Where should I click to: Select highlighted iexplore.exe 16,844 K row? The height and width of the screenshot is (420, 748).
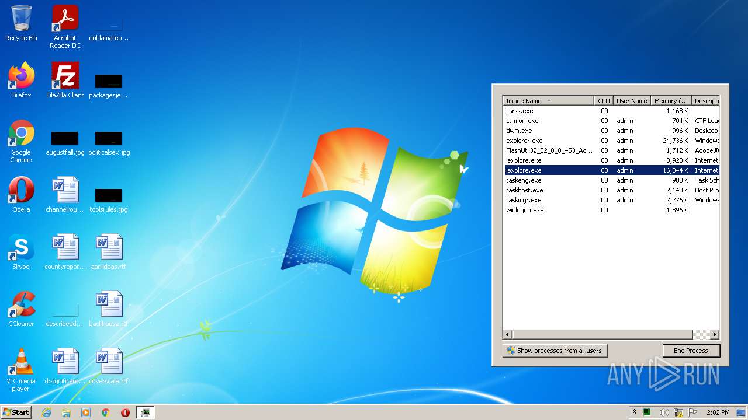tap(612, 170)
